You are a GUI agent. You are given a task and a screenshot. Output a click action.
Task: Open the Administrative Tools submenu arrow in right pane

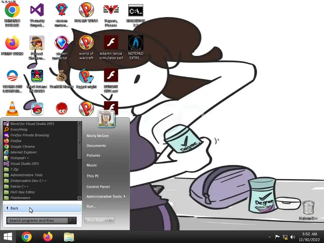pos(125,196)
